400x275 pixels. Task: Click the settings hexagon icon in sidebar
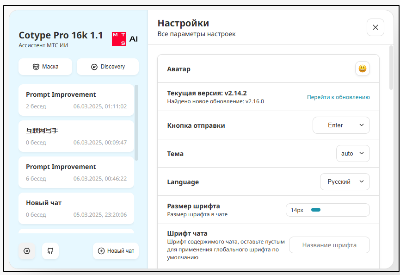(x=27, y=251)
